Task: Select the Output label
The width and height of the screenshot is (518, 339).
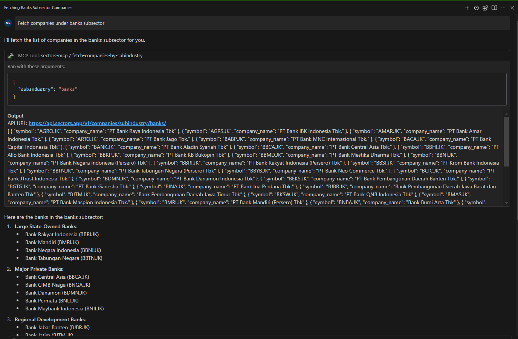Action: click(x=15, y=116)
